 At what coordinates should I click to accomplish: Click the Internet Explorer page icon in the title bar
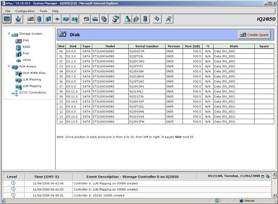[3, 3]
